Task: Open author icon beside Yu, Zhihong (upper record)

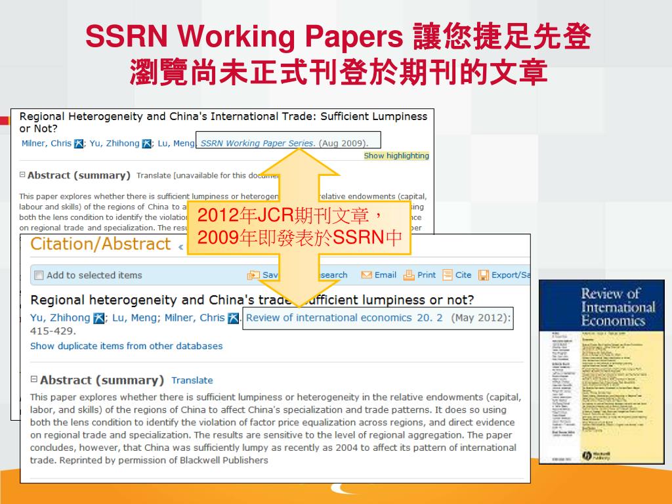Action: (146, 144)
